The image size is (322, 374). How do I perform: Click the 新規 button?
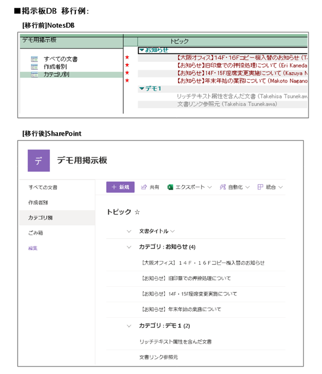120,187
